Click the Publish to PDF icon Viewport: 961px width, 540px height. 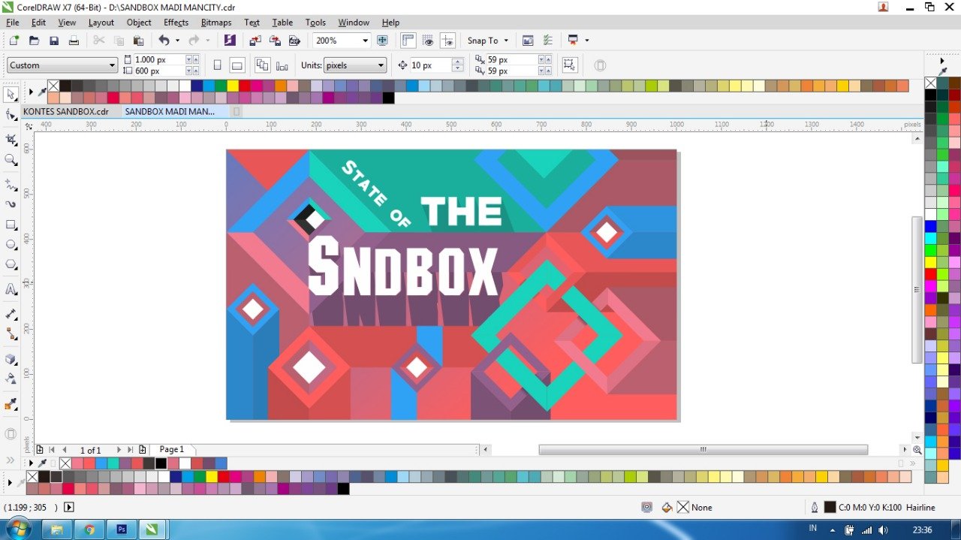pyautogui.click(x=294, y=41)
